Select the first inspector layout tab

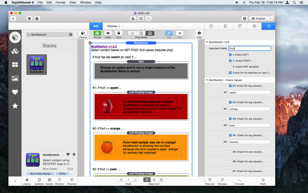tap(211, 26)
